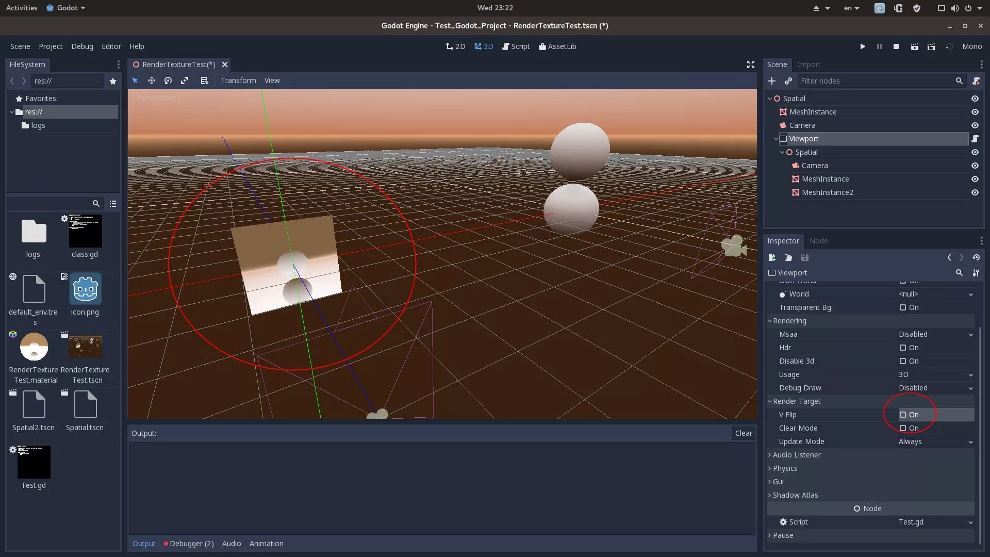Toggle Clear Mode checkbox

(903, 428)
